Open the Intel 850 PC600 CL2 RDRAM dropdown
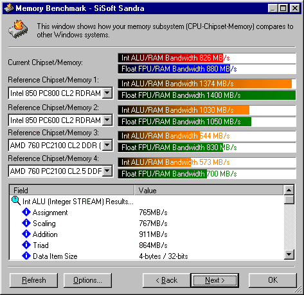Image resolution: width=304 pixels, height=295 pixels. coord(107,120)
